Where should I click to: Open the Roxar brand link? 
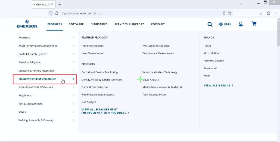pos(207,76)
